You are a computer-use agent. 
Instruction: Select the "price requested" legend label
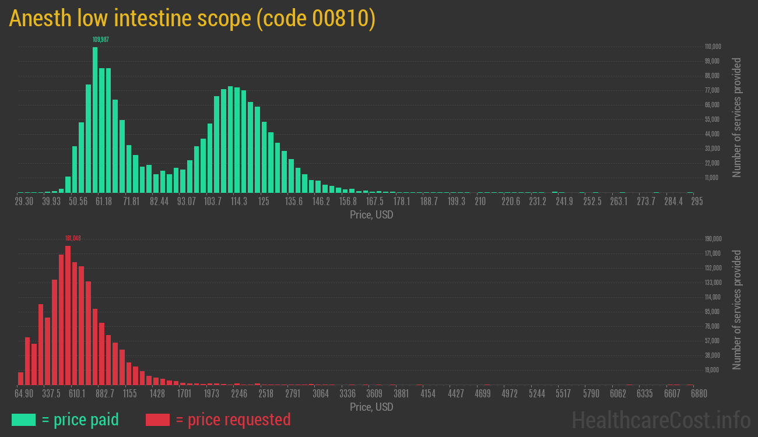tap(233, 420)
